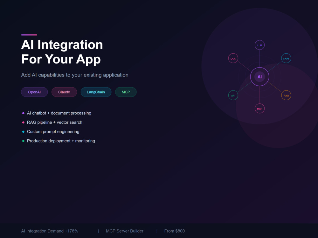The height and width of the screenshot is (238, 318).
Task: Click the MCP pill tag
Action: [126, 92]
